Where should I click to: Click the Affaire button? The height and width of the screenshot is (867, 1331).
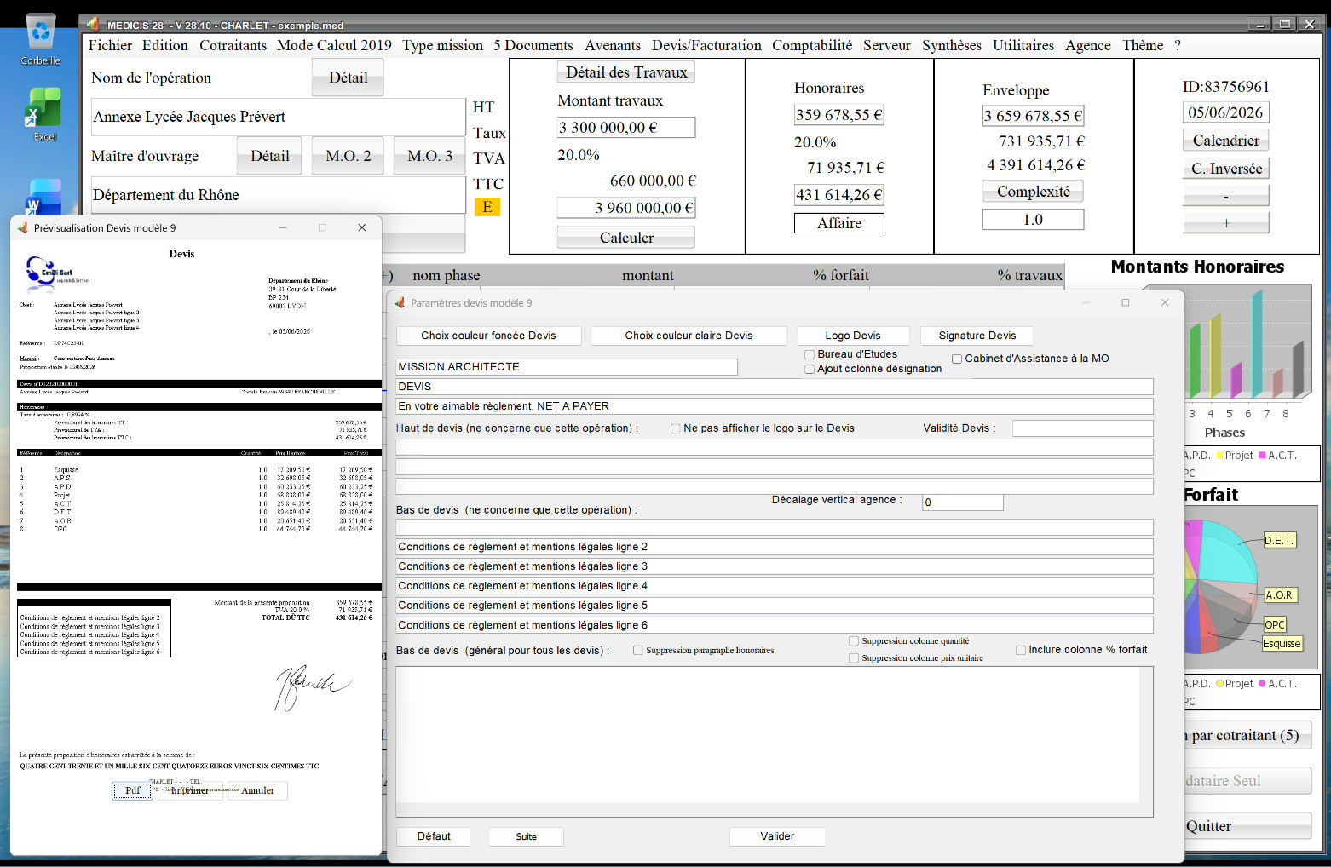pos(839,223)
